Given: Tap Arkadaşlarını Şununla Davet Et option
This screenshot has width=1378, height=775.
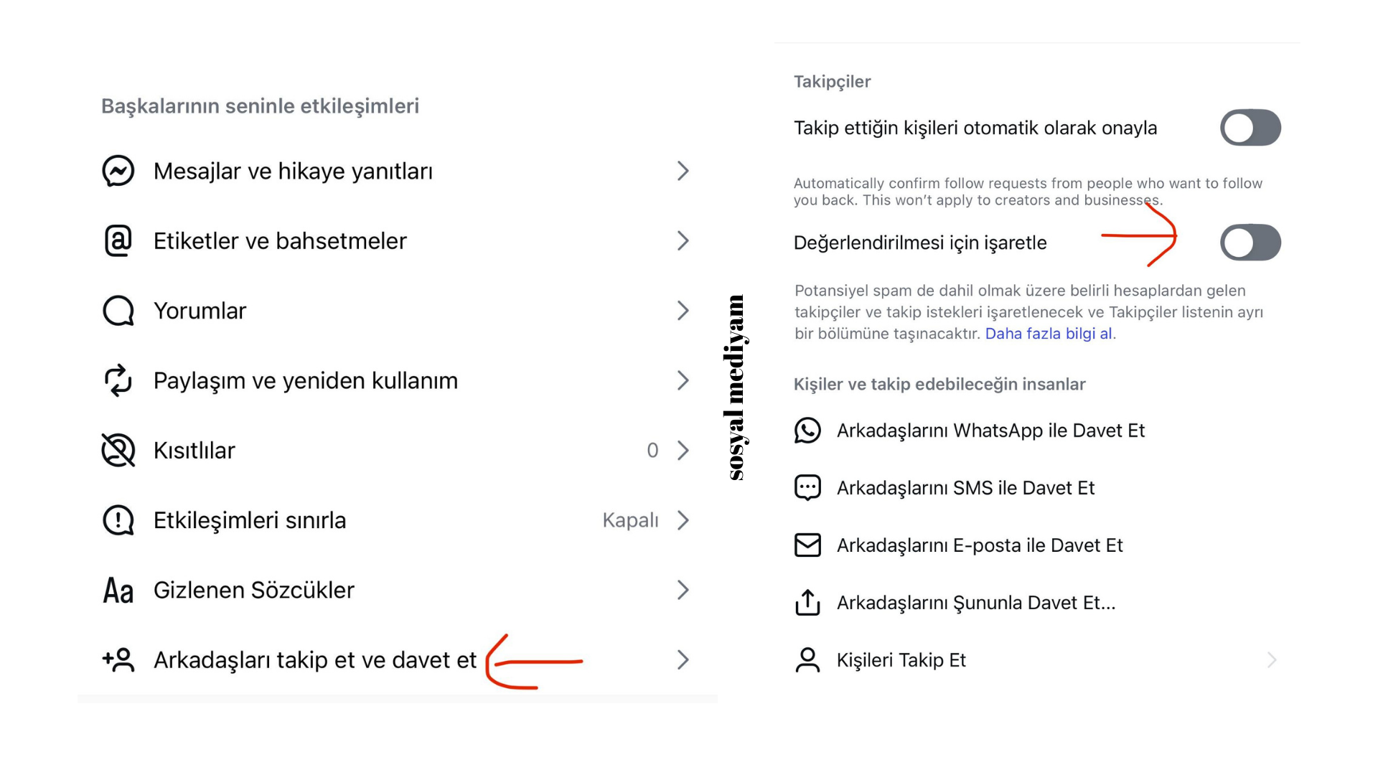Looking at the screenshot, I should (x=975, y=603).
